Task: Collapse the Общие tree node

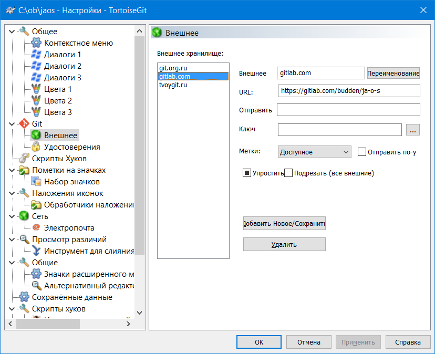Action: (x=12, y=263)
